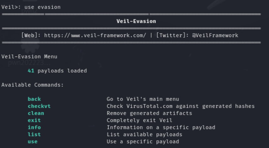
Task: Click 'Completely exit Veil' description
Action: tap(140, 120)
